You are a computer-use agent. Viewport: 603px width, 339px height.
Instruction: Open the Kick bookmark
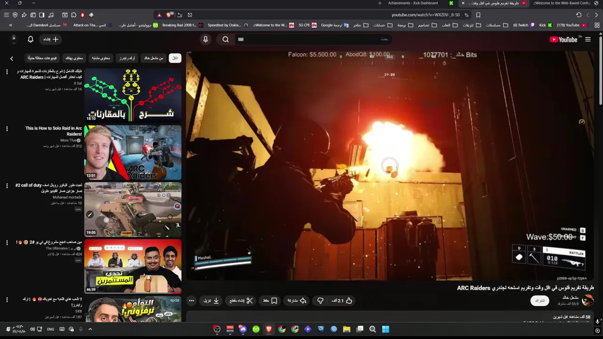[546, 25]
